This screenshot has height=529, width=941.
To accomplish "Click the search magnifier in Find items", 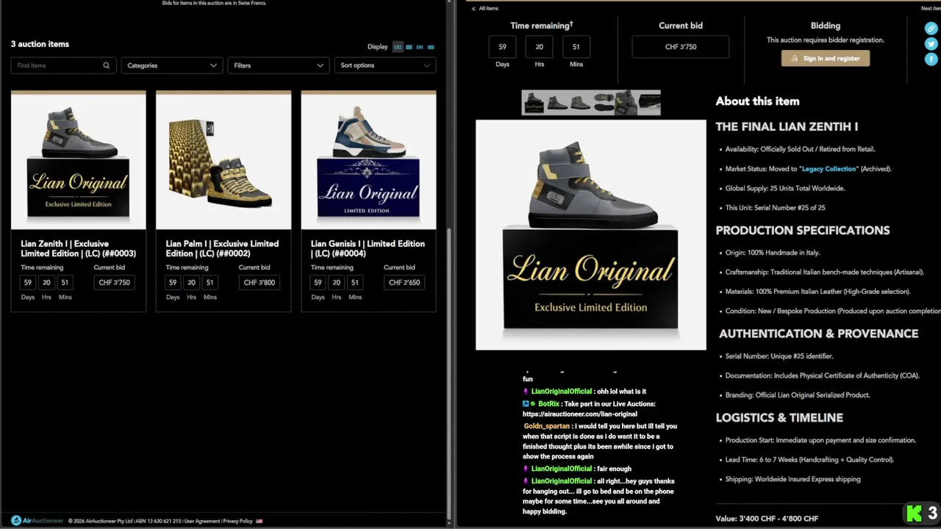I will coord(106,65).
